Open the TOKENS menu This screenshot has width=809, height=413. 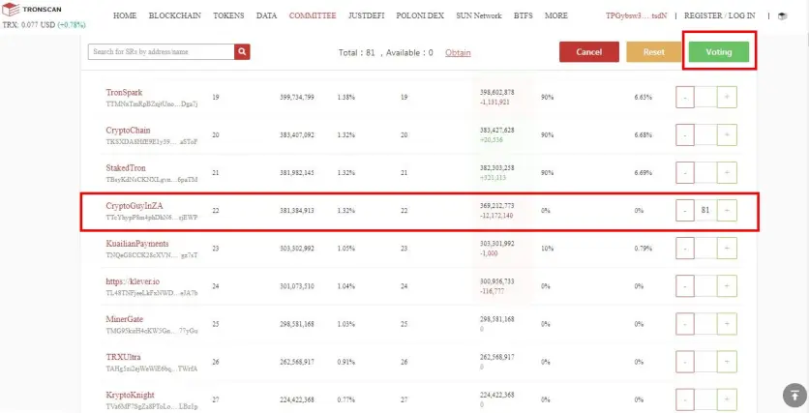point(228,16)
